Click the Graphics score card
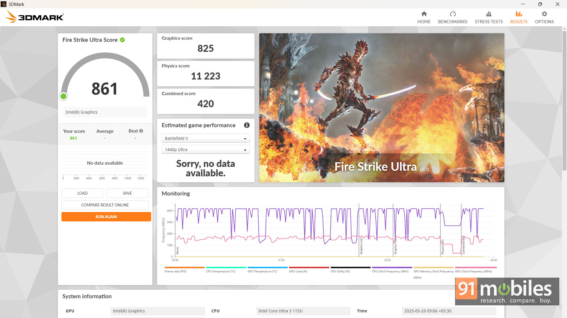 pyautogui.click(x=206, y=46)
